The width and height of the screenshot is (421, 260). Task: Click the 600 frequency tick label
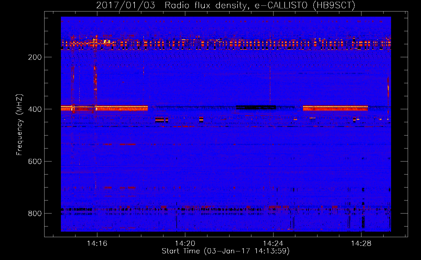pos(35,161)
